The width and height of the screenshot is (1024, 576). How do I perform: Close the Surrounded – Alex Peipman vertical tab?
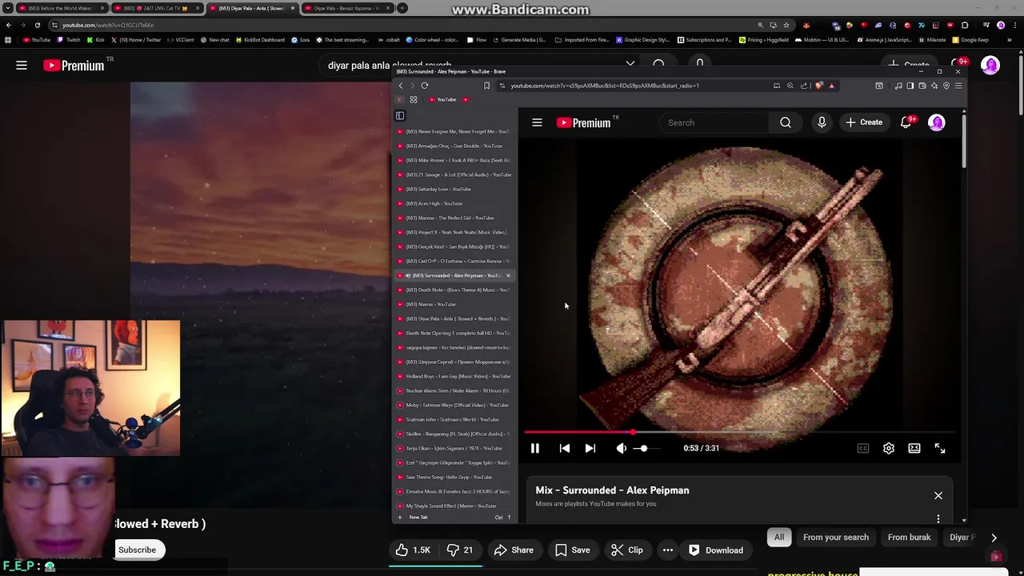(508, 276)
